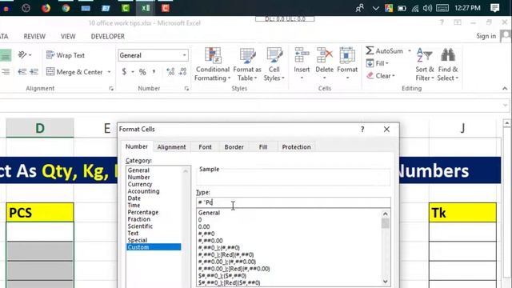
Task: Close the Format Cells dialog
Action: click(386, 130)
